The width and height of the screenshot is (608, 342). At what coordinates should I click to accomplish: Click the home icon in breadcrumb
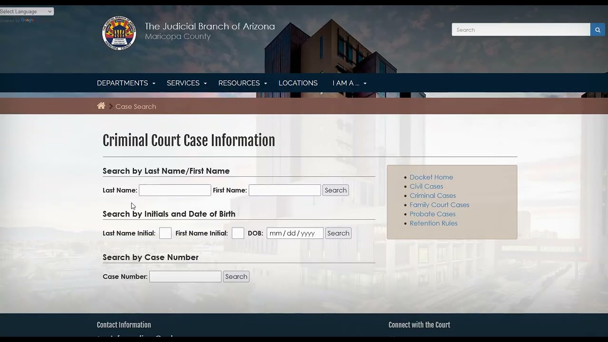click(x=101, y=106)
